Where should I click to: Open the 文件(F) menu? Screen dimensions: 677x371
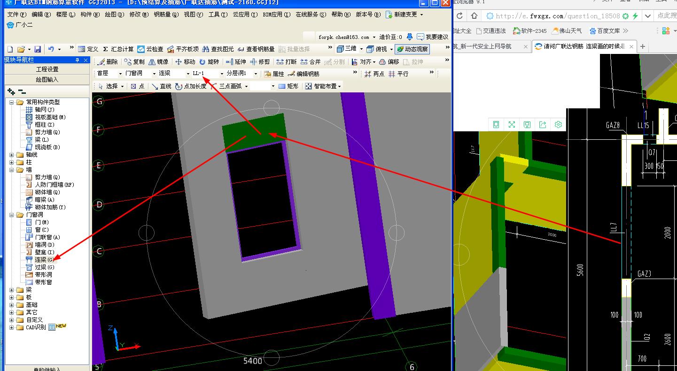[16, 15]
